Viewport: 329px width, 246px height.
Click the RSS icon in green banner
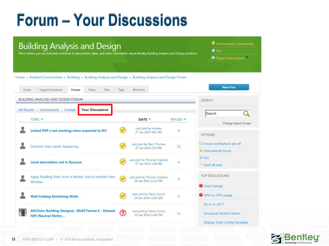(213, 51)
